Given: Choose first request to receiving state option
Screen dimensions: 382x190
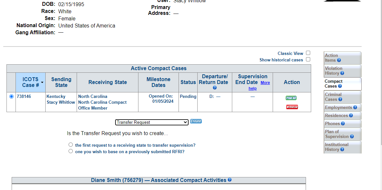Looking at the screenshot, I should tap(71, 144).
